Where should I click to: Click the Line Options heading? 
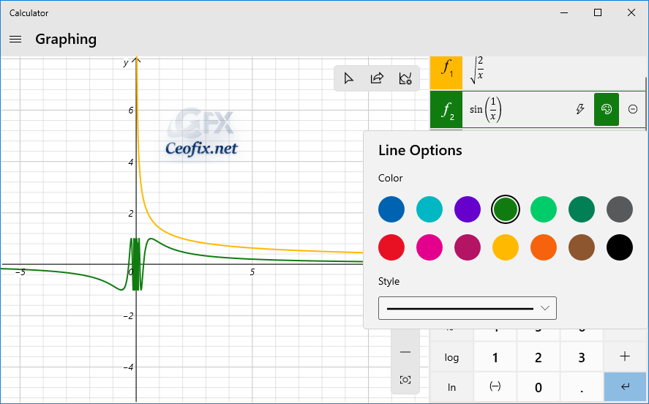[420, 150]
